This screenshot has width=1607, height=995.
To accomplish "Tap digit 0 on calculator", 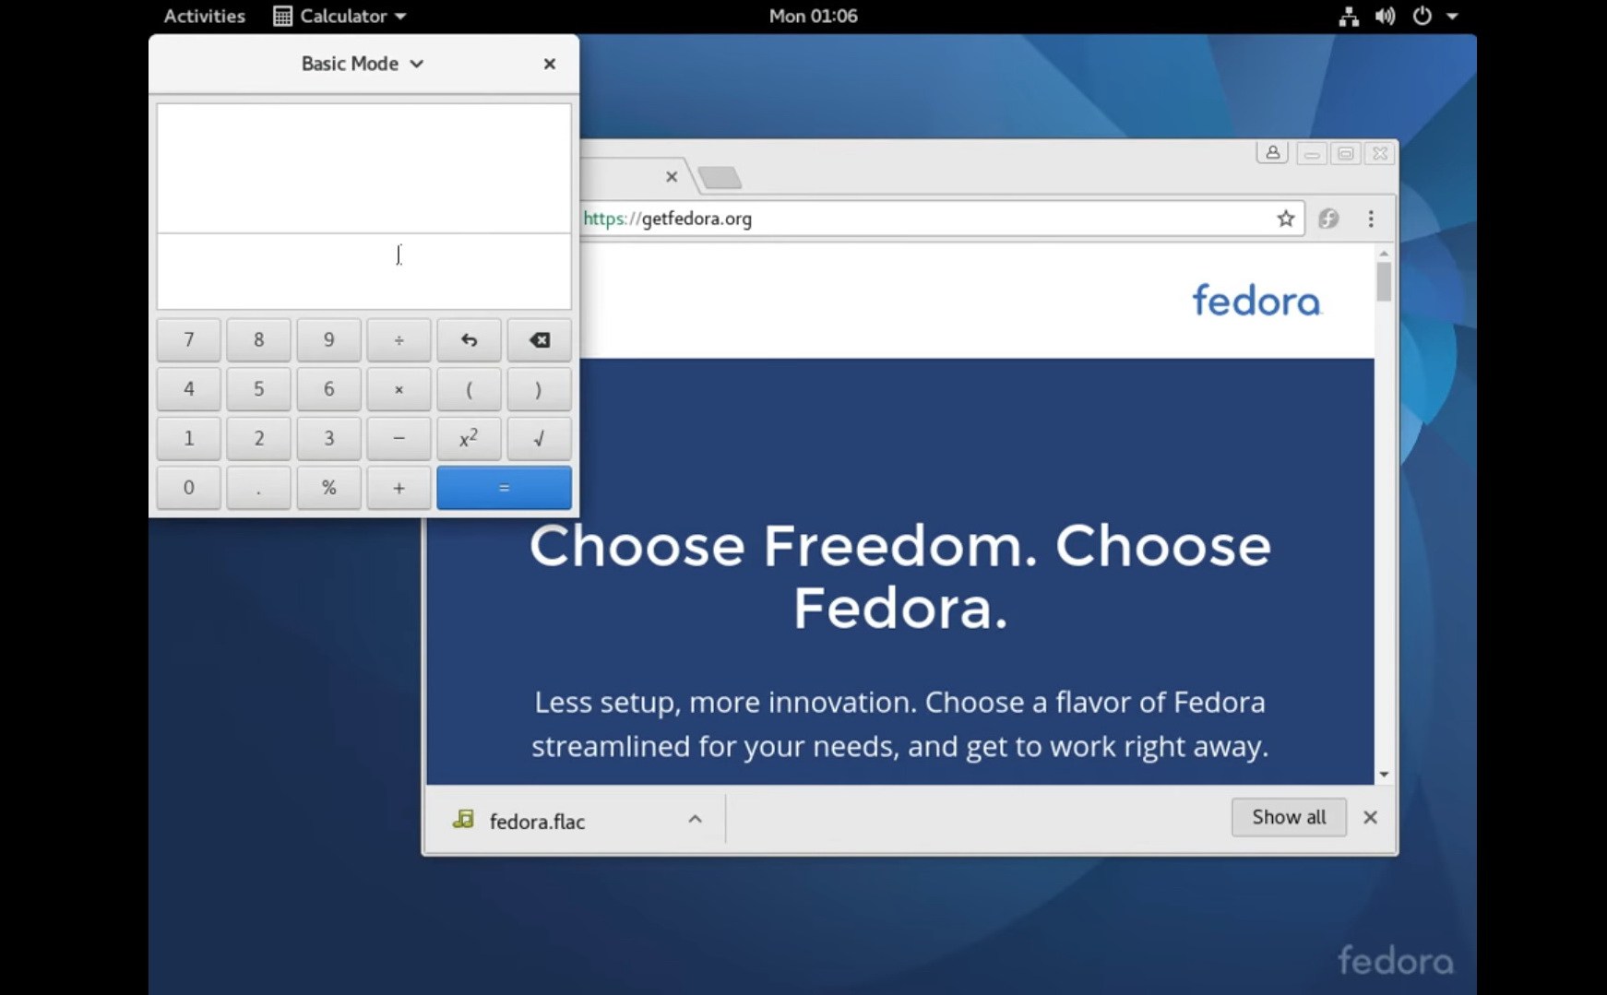I will click(188, 488).
